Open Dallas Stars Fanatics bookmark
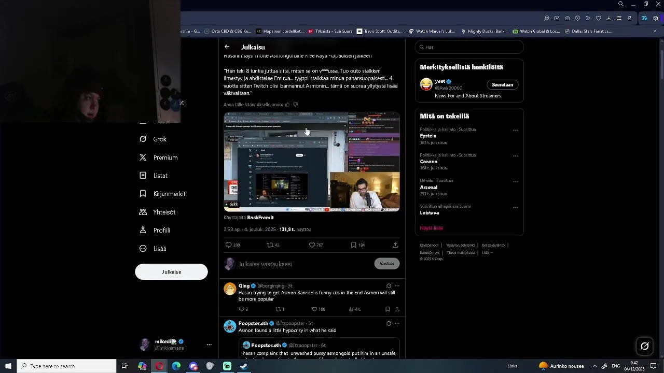The image size is (664, 373). 588,31
